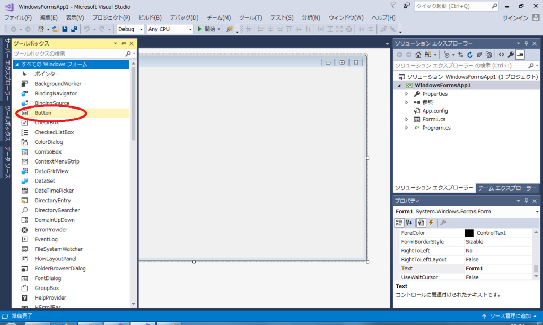
Task: Click the Show All Files icon
Action: click(488, 55)
